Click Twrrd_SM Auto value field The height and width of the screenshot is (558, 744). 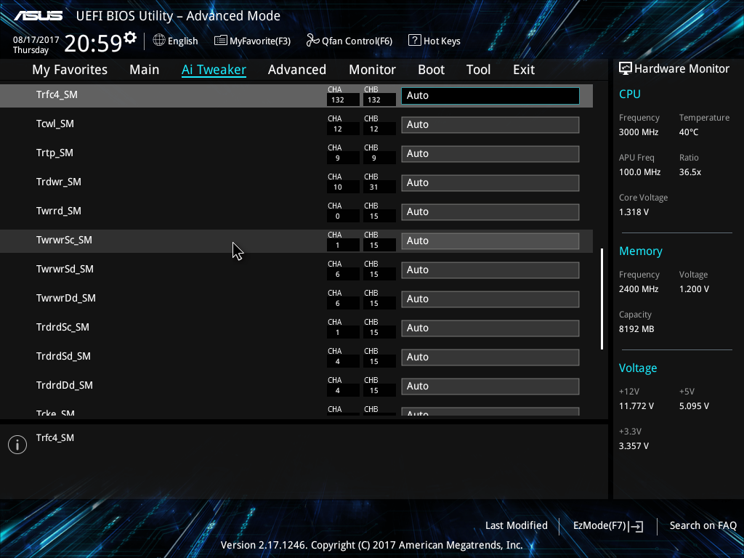tap(490, 212)
